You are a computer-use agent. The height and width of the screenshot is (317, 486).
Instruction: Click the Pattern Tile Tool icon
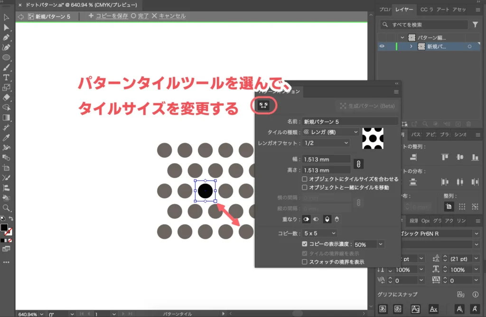[x=263, y=106]
